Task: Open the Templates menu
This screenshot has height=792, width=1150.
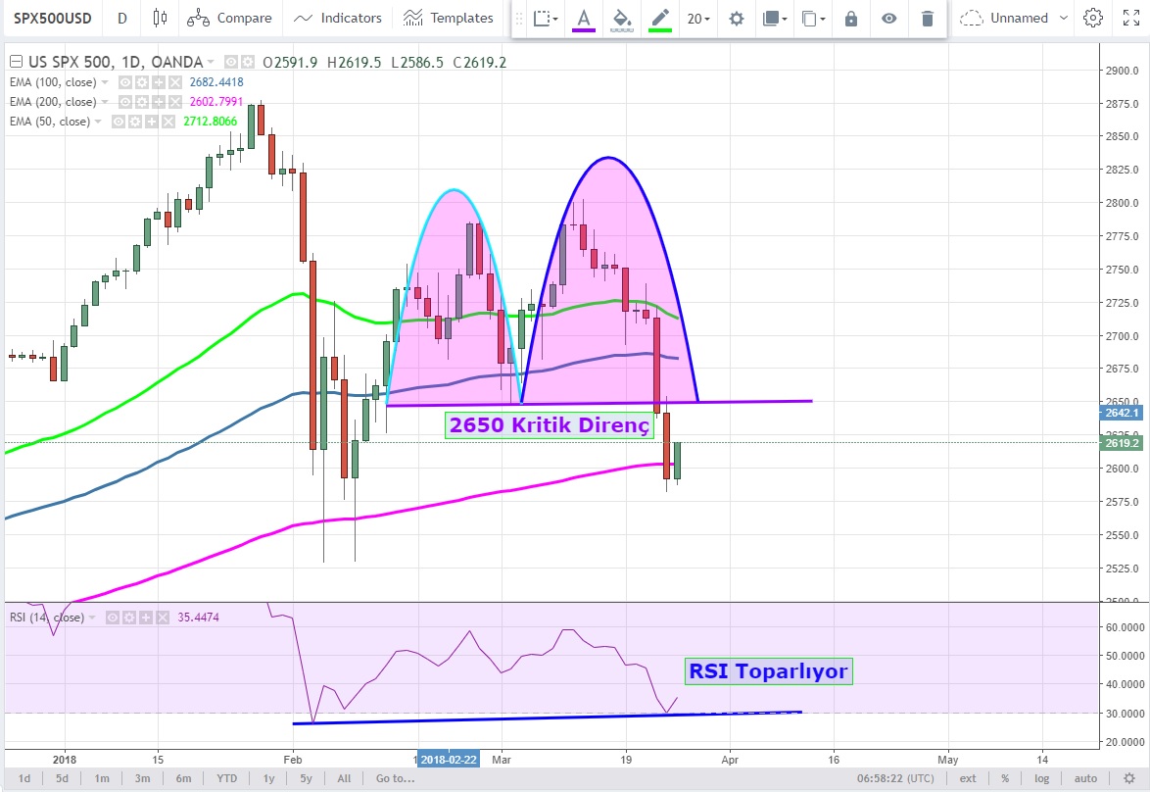Action: [x=449, y=18]
